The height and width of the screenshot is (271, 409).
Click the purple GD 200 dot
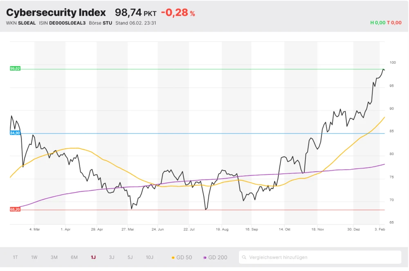coord(205,258)
